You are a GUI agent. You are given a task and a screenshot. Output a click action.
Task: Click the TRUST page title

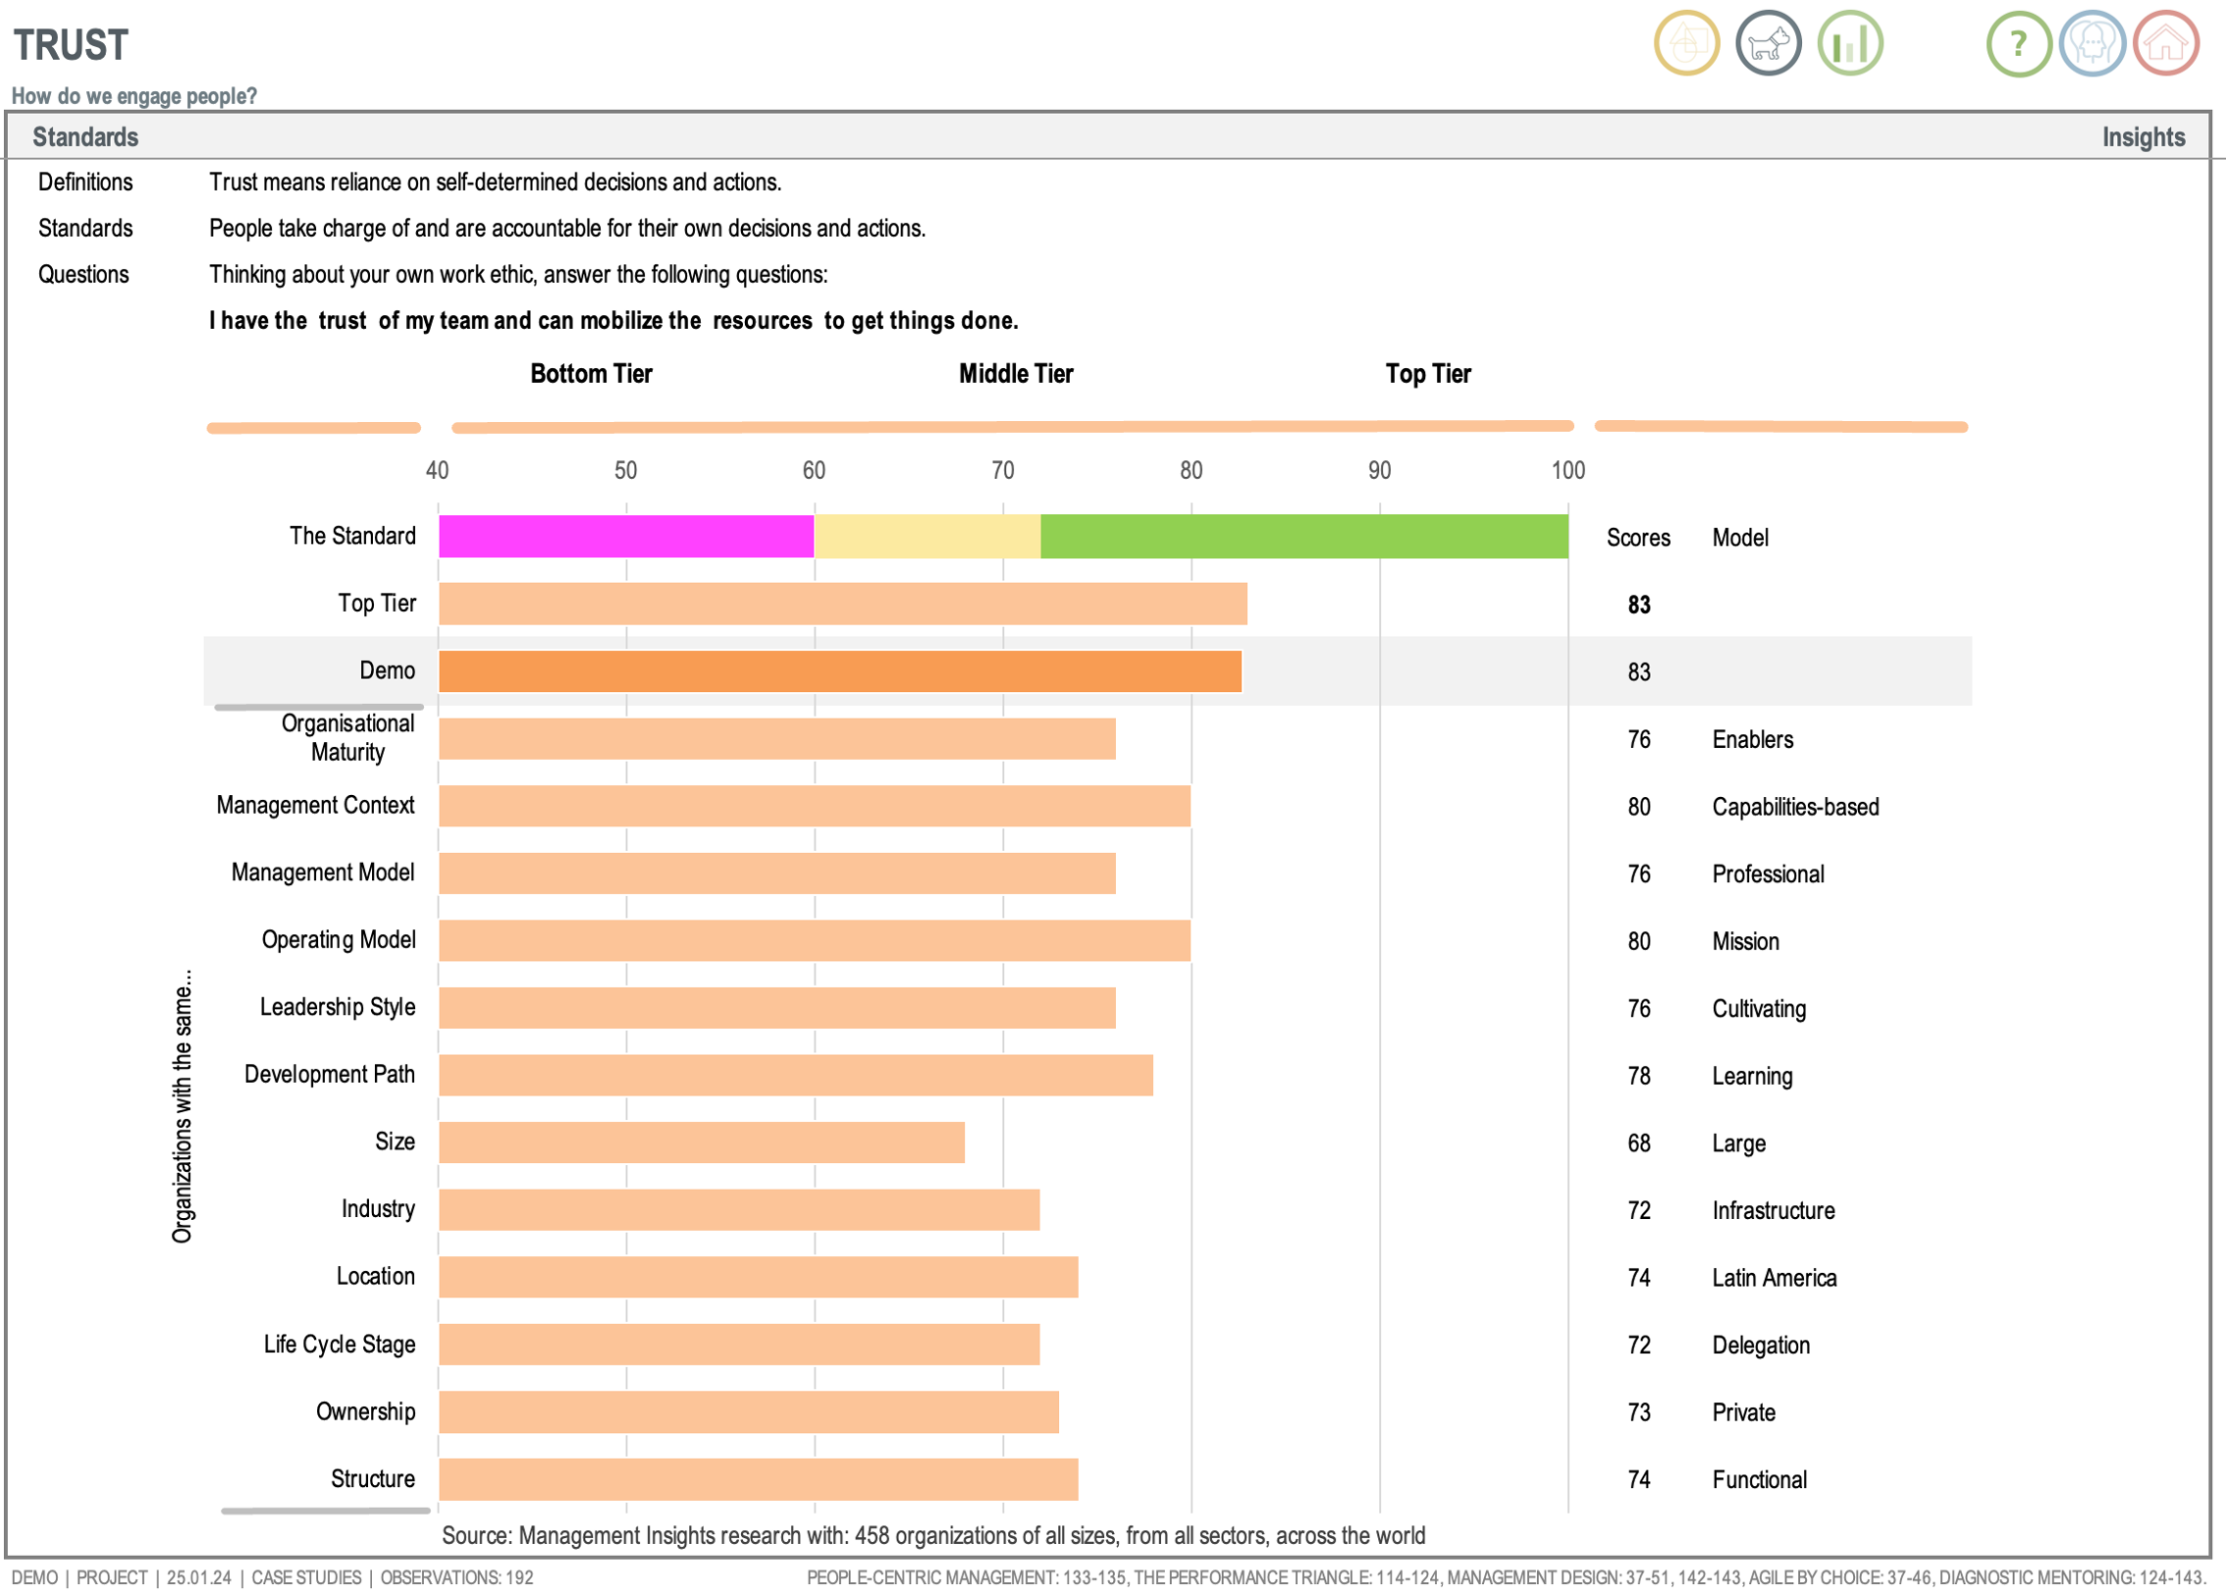tap(71, 44)
